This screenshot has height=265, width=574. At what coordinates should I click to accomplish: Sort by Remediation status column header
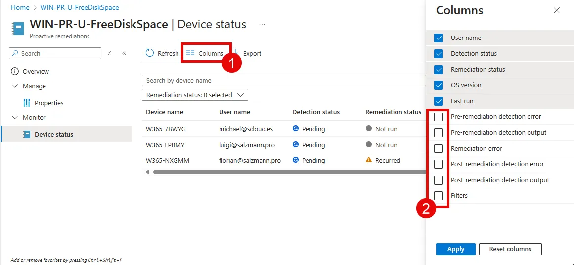pyautogui.click(x=393, y=112)
